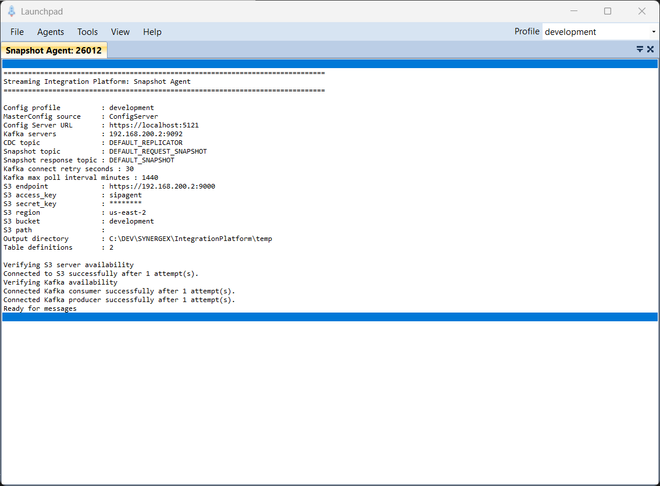Click the S3 access_key sipagent value
Screen dimensions: 660x486
coord(126,196)
